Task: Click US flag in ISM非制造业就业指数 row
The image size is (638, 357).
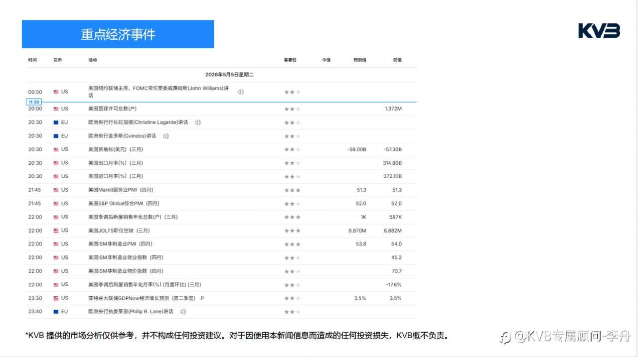Action: click(56, 257)
